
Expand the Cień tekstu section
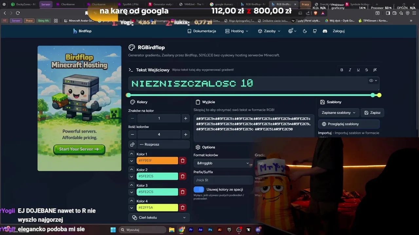coord(159,217)
